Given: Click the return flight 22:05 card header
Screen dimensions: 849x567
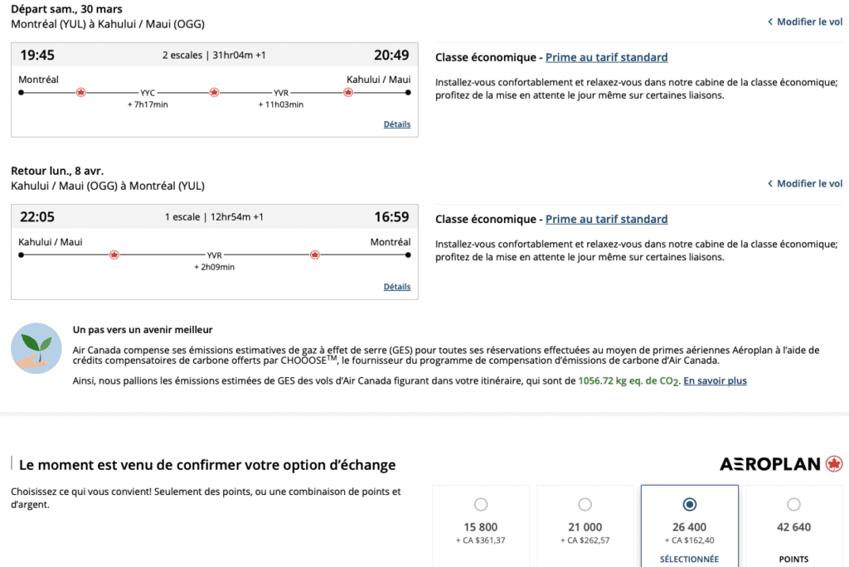Looking at the screenshot, I should pos(214,217).
